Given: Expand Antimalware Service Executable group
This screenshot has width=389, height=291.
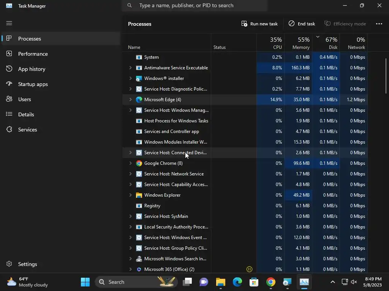Looking at the screenshot, I should tap(130, 67).
